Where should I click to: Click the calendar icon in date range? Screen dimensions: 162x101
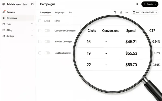tap(134, 12)
